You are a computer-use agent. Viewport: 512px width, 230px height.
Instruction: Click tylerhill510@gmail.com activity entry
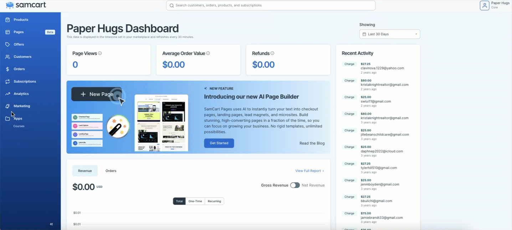[x=378, y=168]
